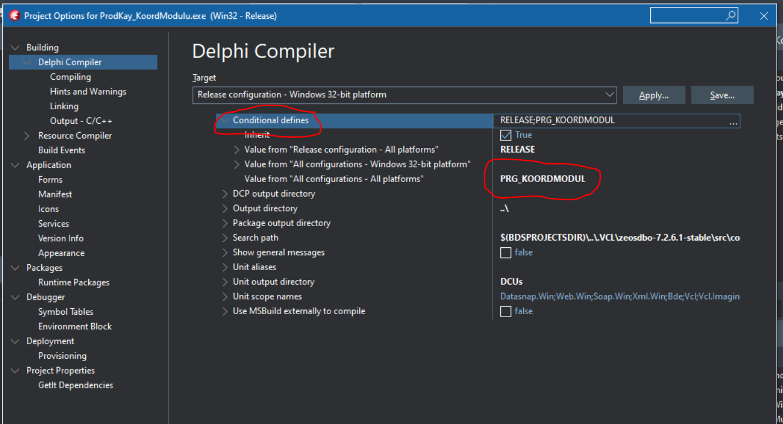Collapse the Building tree node
The width and height of the screenshot is (783, 424).
pos(15,48)
